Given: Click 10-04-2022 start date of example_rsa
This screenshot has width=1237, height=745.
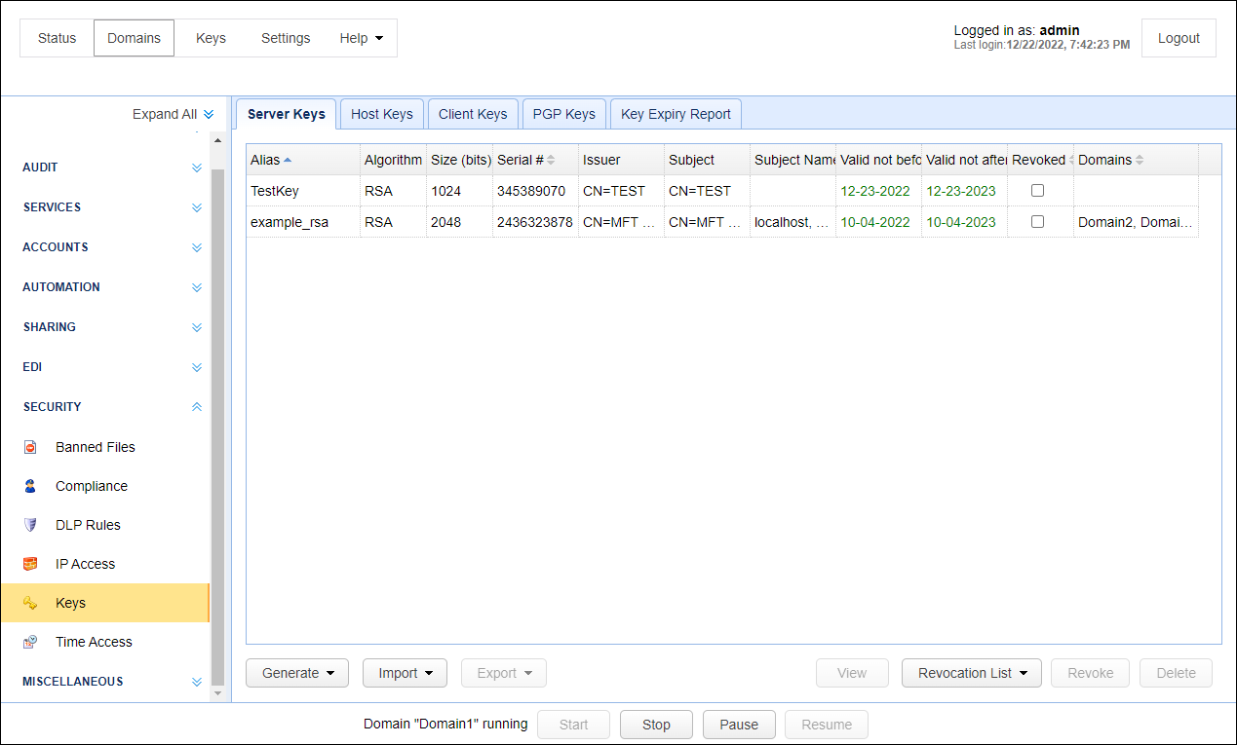Looking at the screenshot, I should click(875, 222).
